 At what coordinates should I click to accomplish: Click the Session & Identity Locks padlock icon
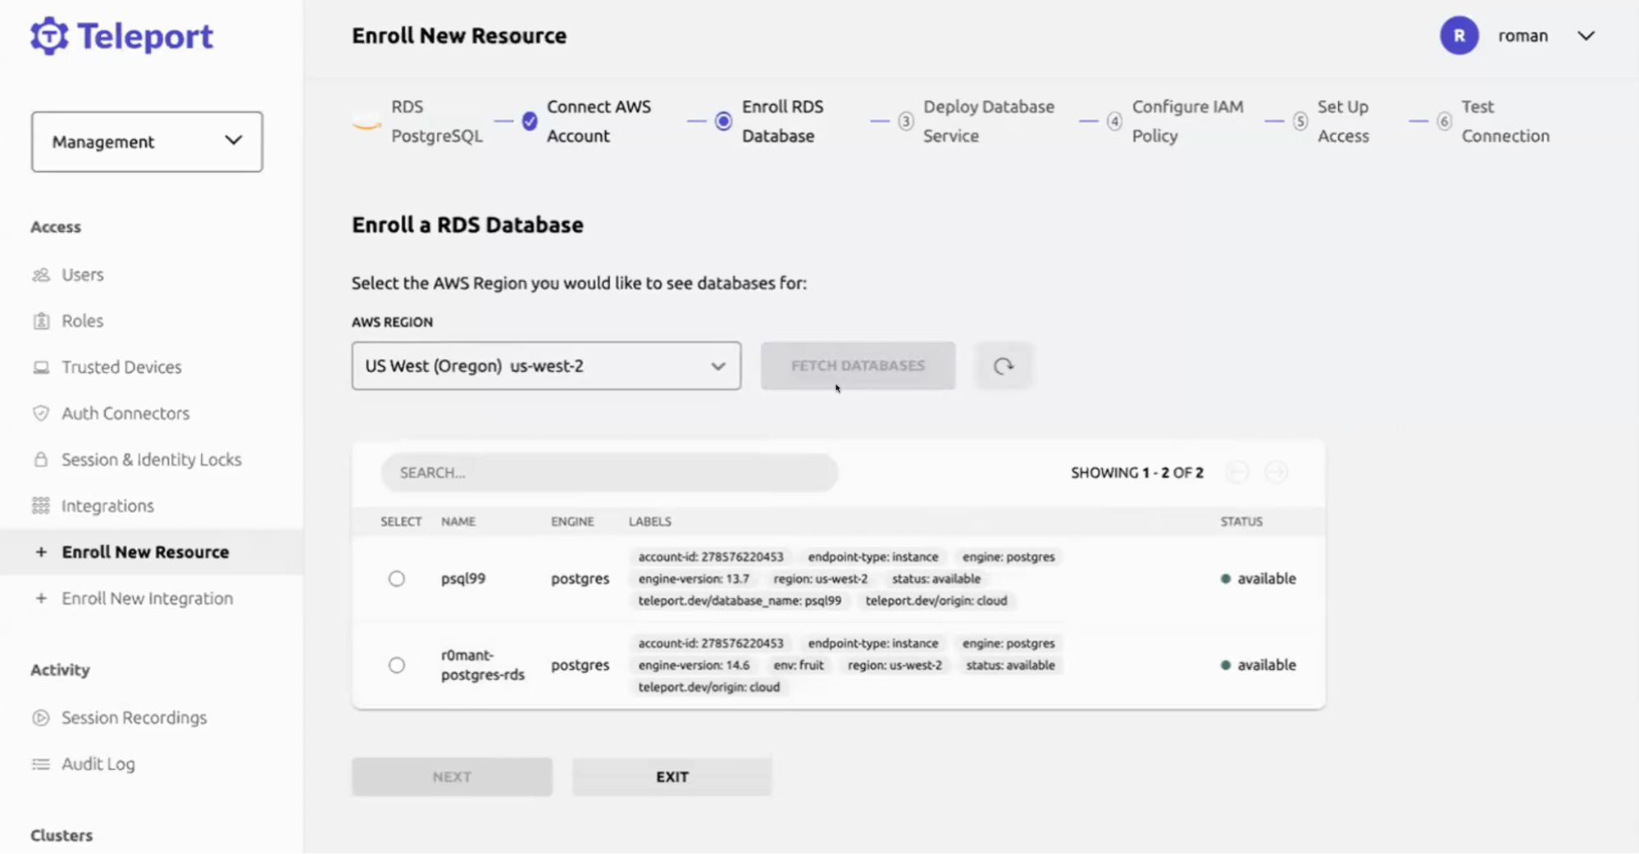pos(41,459)
